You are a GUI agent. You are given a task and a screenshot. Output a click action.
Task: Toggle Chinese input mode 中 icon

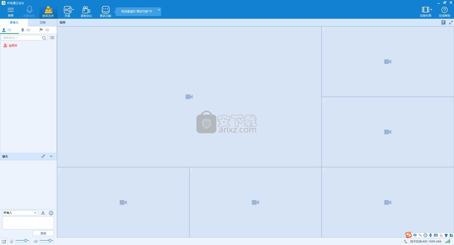[x=415, y=235]
